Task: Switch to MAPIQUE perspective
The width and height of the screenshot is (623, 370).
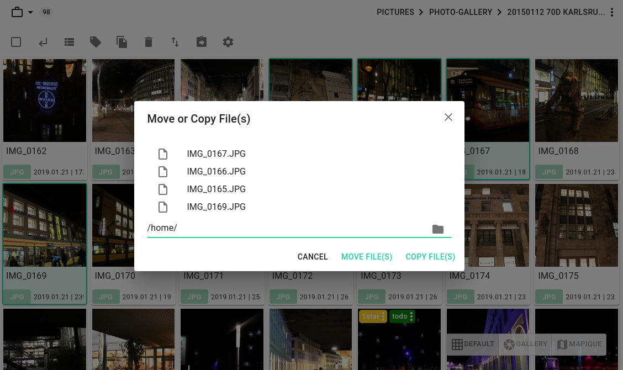Action: click(579, 344)
